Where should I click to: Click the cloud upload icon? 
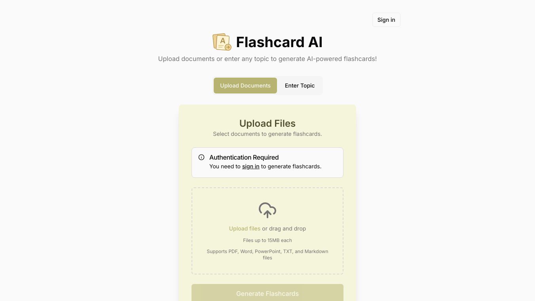pyautogui.click(x=267, y=210)
